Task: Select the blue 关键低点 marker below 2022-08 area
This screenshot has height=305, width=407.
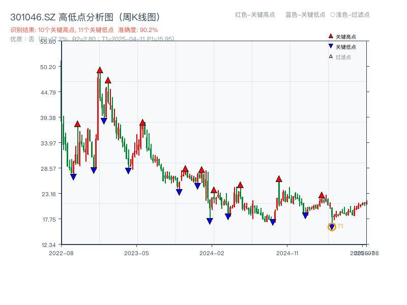Action: point(74,176)
